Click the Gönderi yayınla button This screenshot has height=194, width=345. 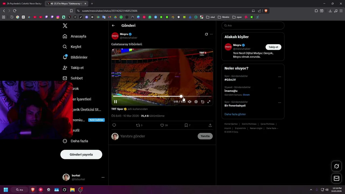click(81, 154)
